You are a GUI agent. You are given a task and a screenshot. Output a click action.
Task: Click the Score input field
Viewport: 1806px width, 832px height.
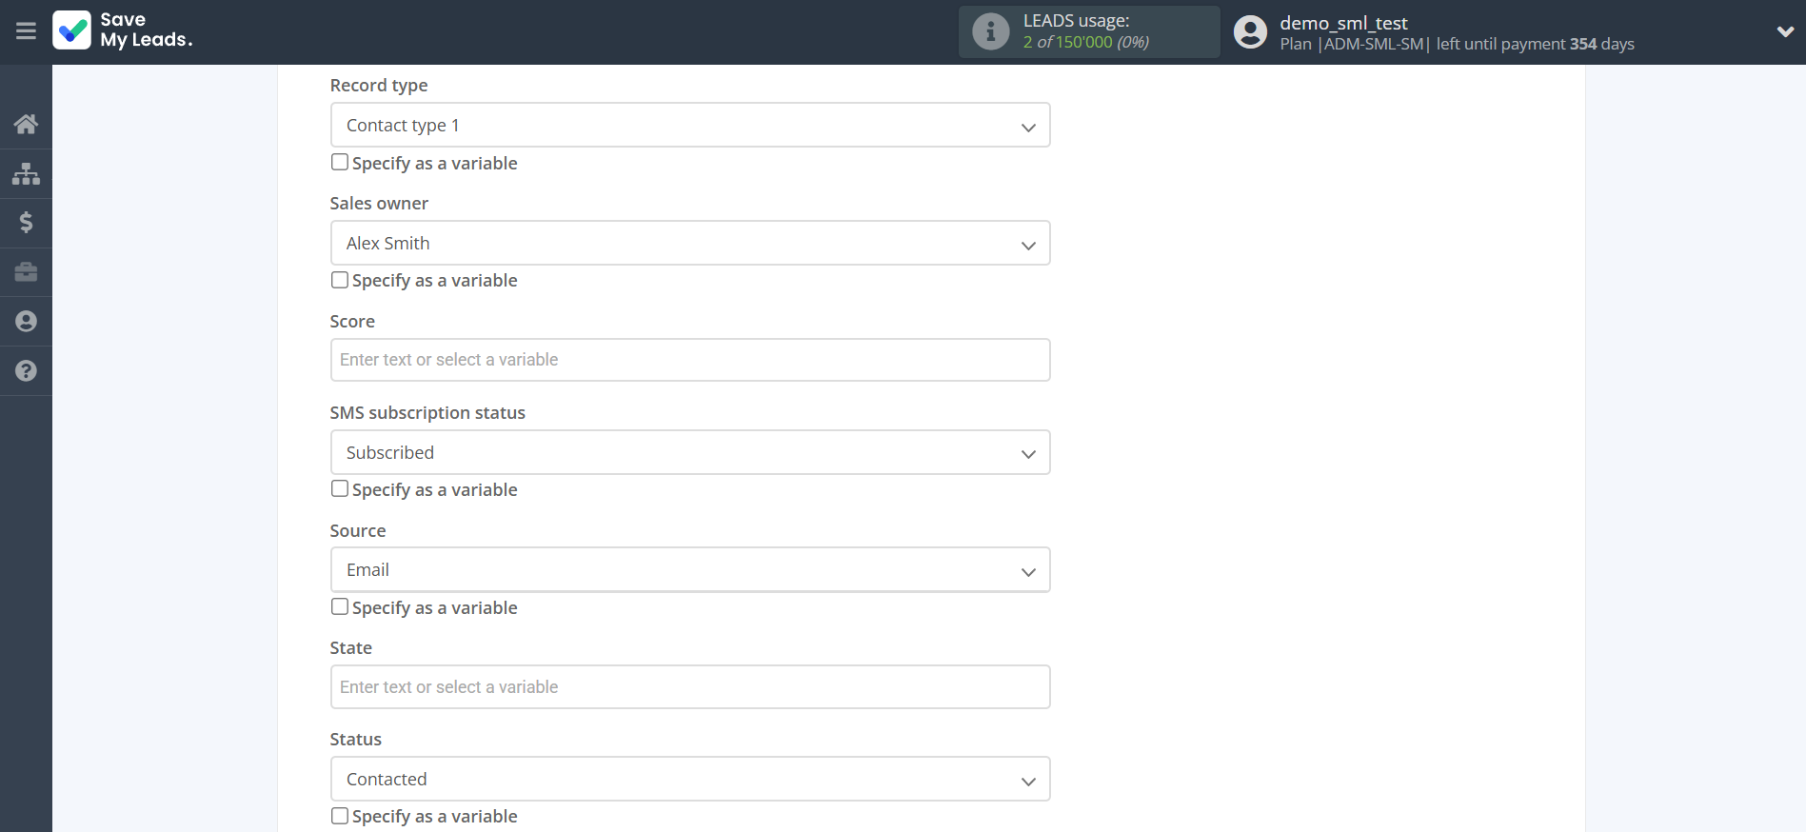689,360
